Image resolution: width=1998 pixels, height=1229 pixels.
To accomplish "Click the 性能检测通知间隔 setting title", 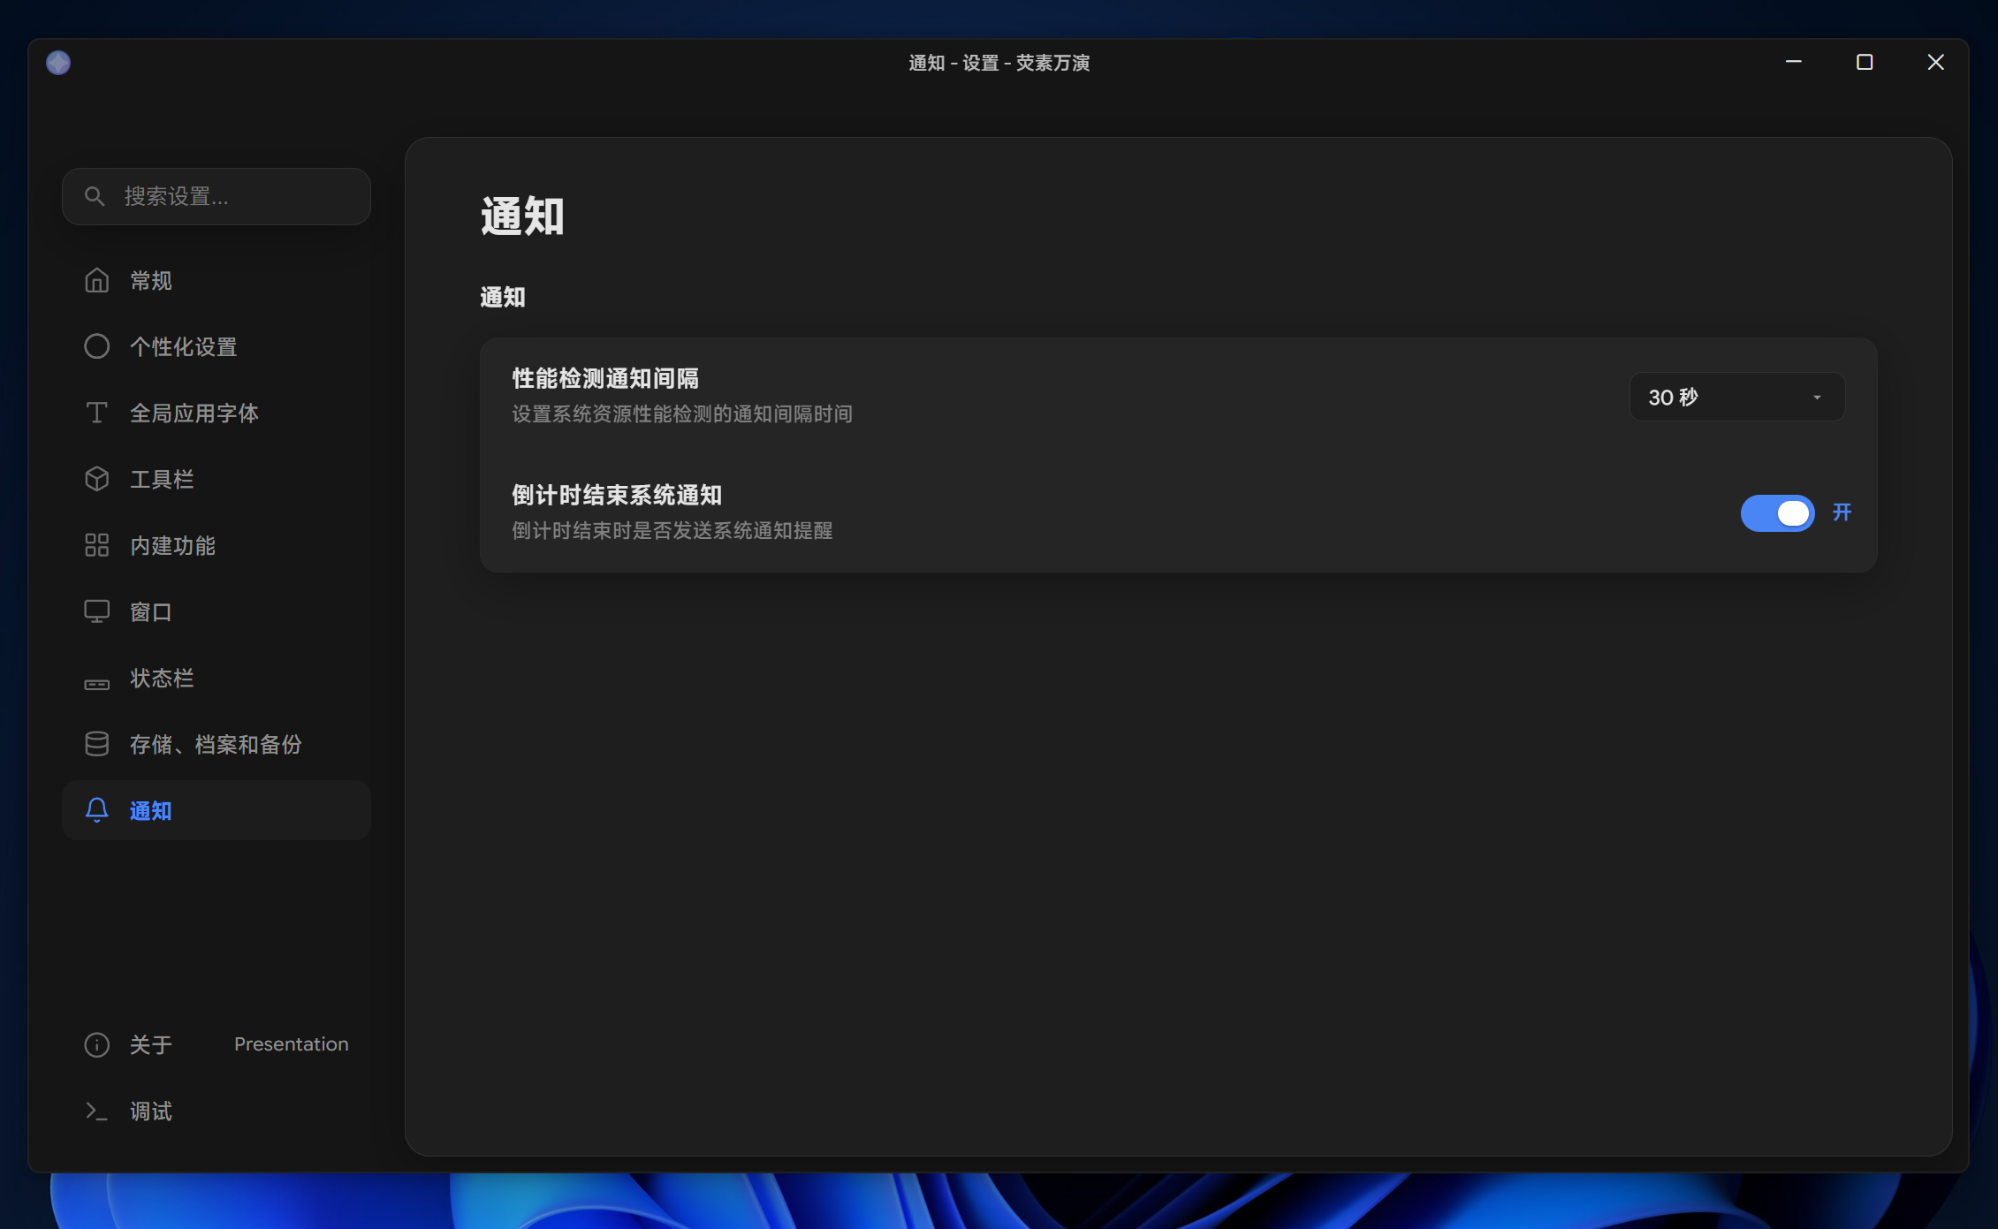I will pyautogui.click(x=605, y=378).
